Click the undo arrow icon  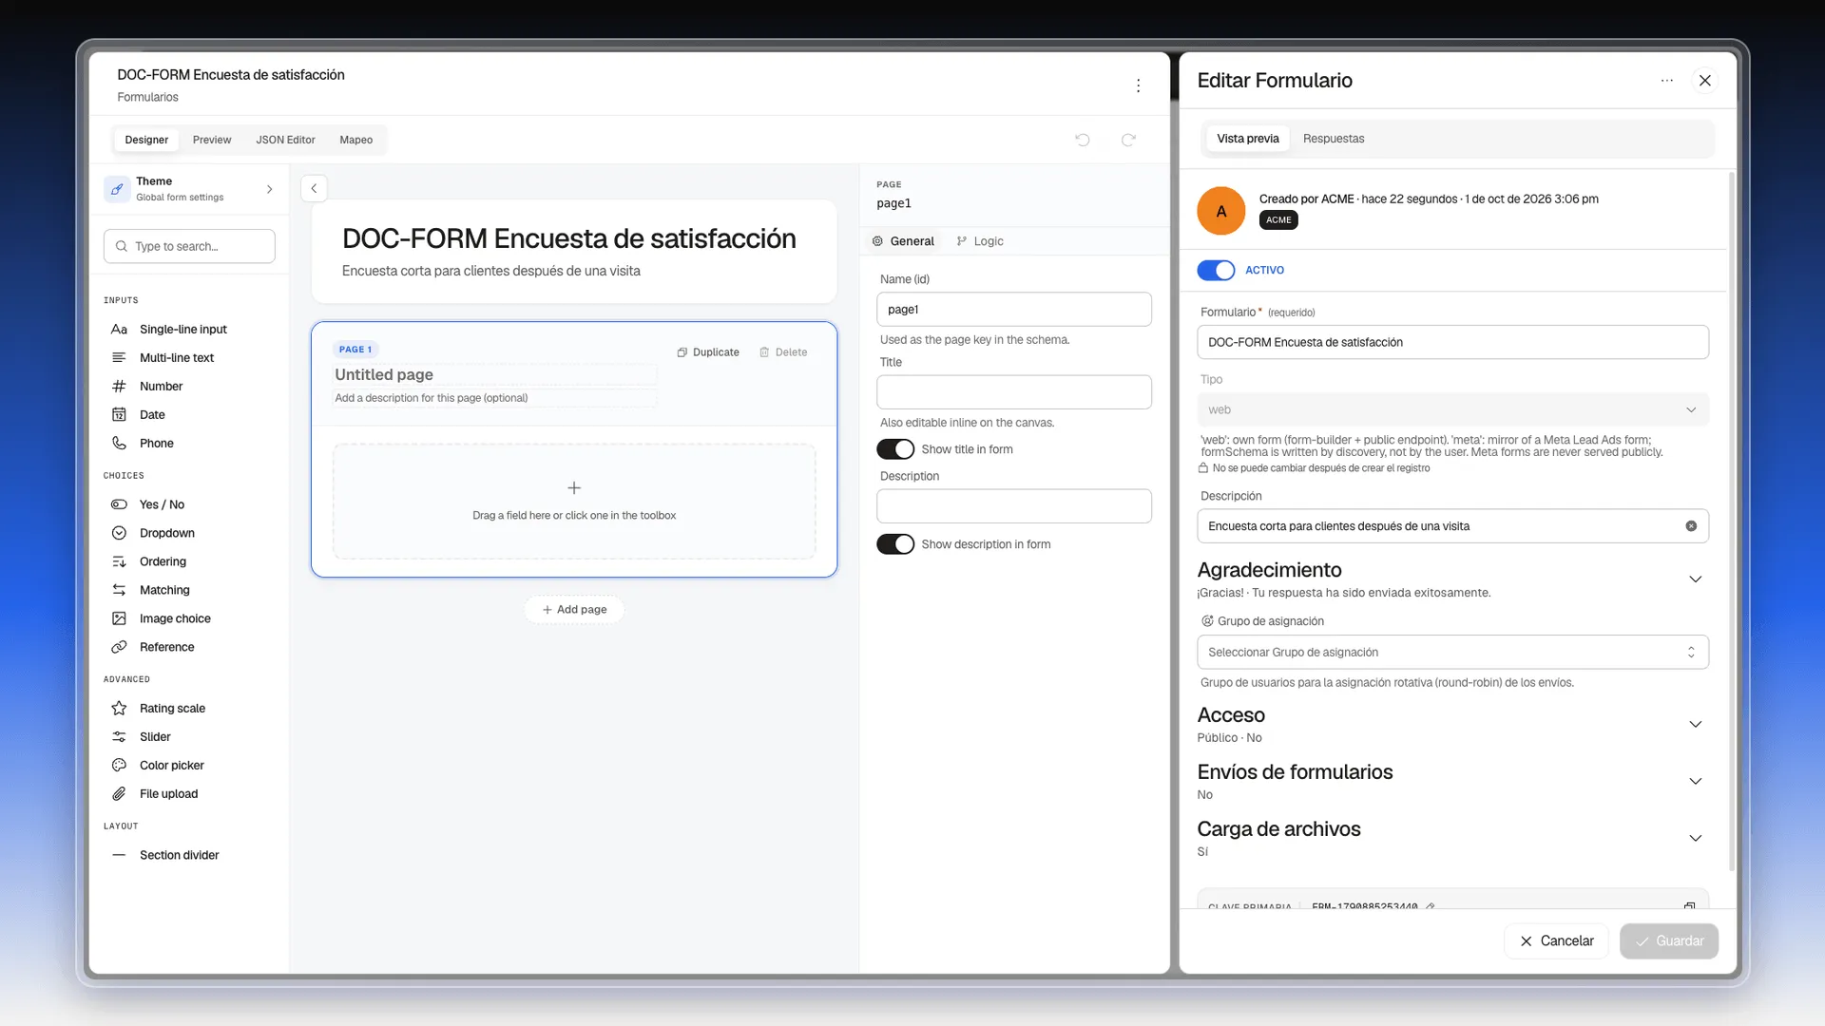point(1083,140)
